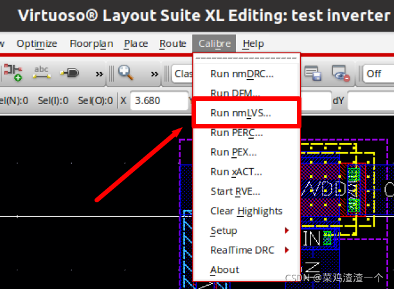
Task: Open the Place menu
Action: coord(136,44)
